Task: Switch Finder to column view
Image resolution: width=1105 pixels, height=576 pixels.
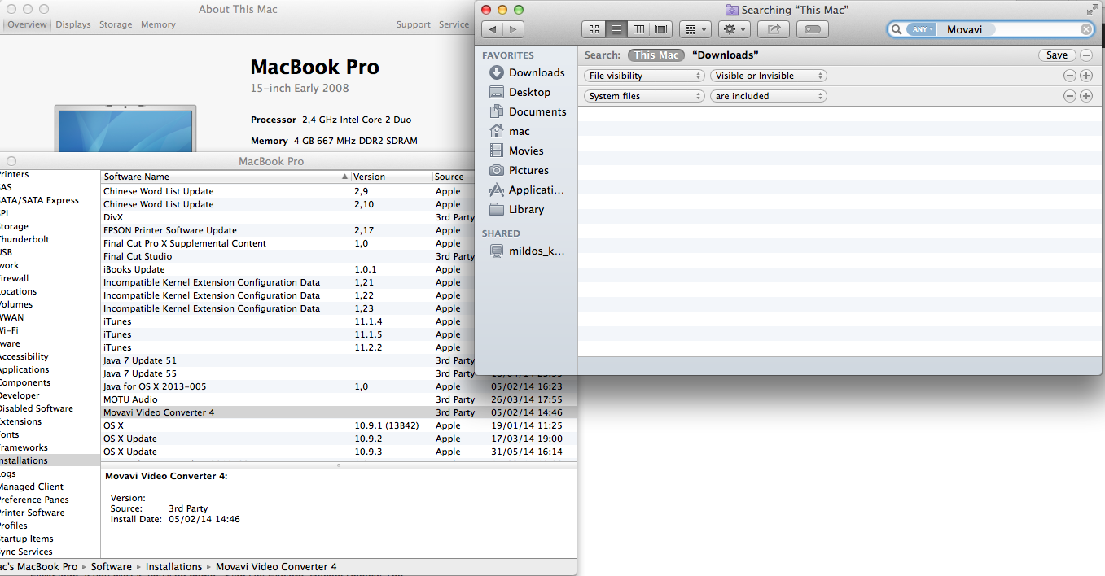Action: pos(638,29)
